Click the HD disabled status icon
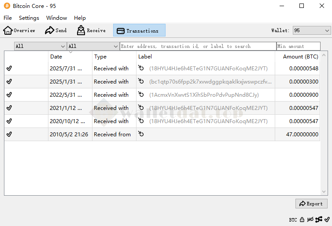This screenshot has width=332, height=226. point(310,219)
